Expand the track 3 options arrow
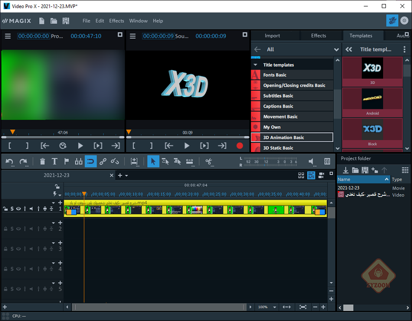 [x=54, y=243]
